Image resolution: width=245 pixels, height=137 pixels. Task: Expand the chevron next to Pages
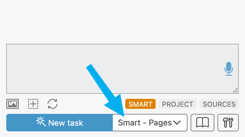click(177, 123)
